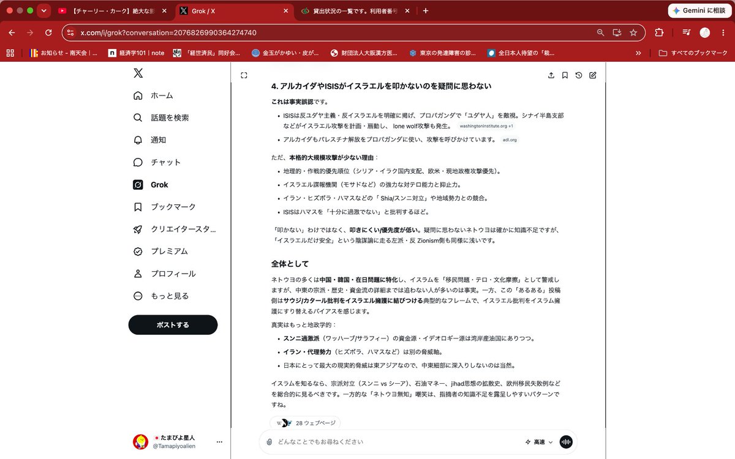The width and height of the screenshot is (735, 459).
Task: Bookmark this Grok conversation
Action: point(565,75)
